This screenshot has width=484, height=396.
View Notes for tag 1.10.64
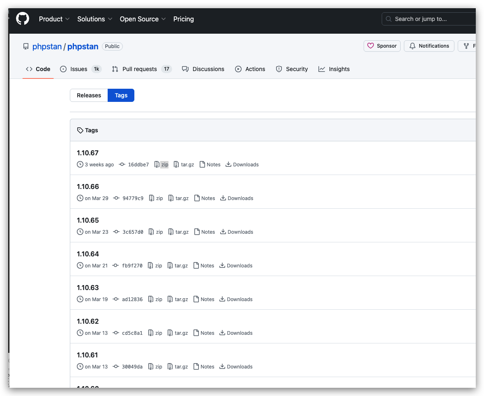point(204,265)
